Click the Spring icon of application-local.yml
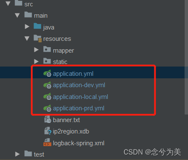188x160 pixels. 47,96
